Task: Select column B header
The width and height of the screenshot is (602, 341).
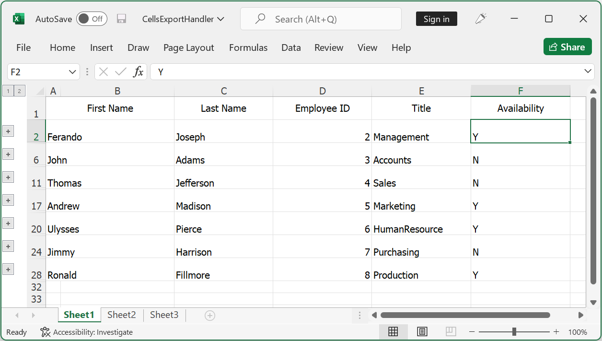Action: point(117,91)
